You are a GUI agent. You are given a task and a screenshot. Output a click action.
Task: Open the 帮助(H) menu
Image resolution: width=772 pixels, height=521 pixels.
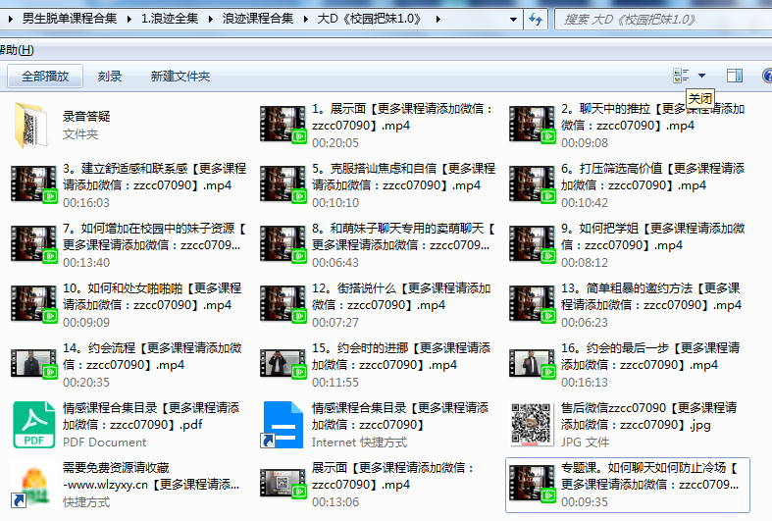coord(17,50)
